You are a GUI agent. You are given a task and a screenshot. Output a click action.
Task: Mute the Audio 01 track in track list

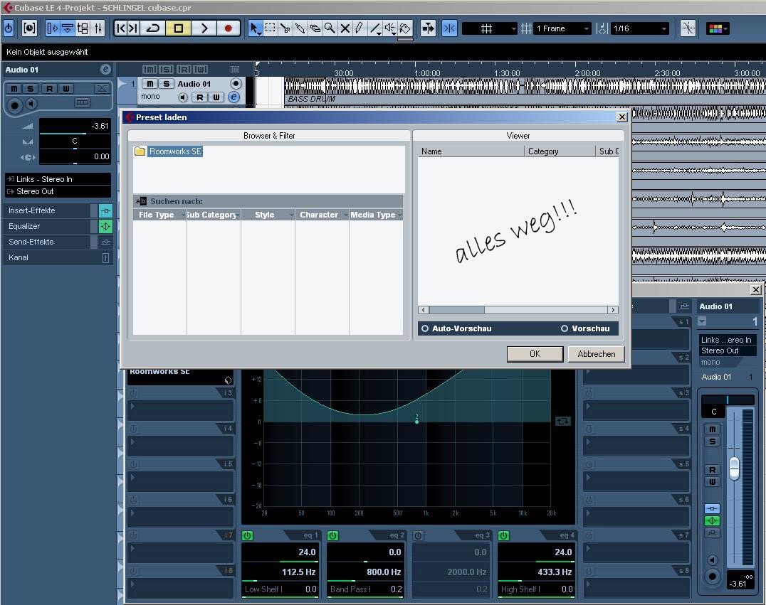pyautogui.click(x=150, y=84)
